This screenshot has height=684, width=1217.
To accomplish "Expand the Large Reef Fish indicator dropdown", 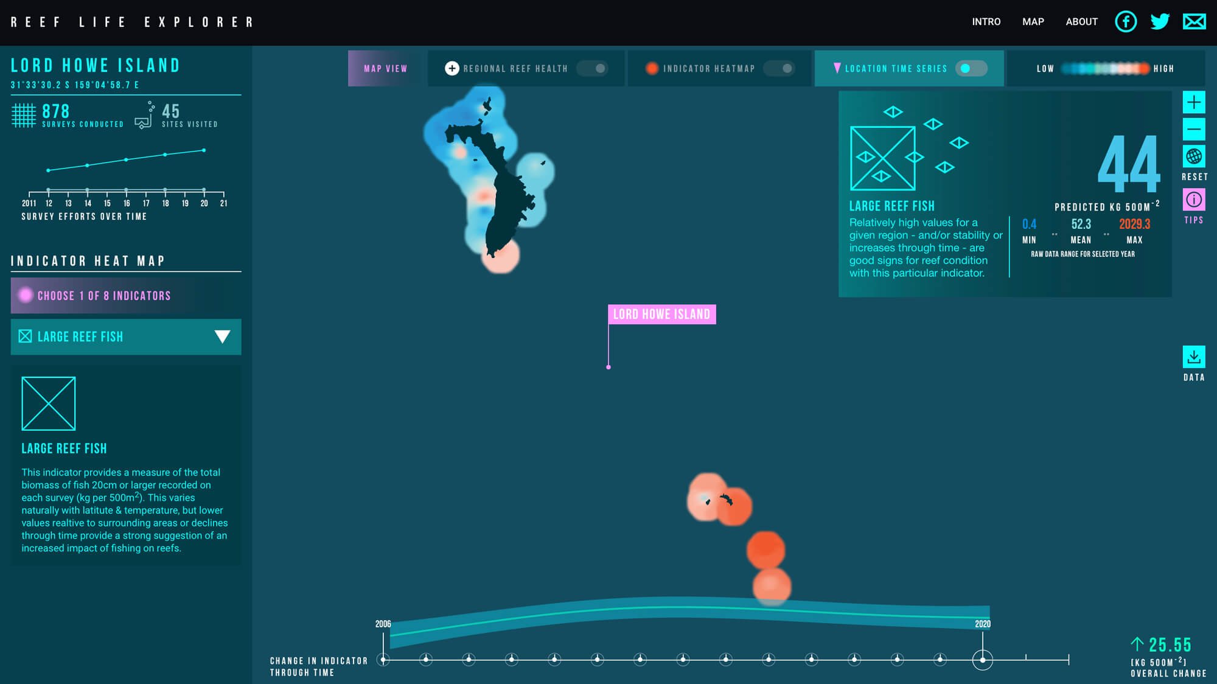I will click(126, 337).
